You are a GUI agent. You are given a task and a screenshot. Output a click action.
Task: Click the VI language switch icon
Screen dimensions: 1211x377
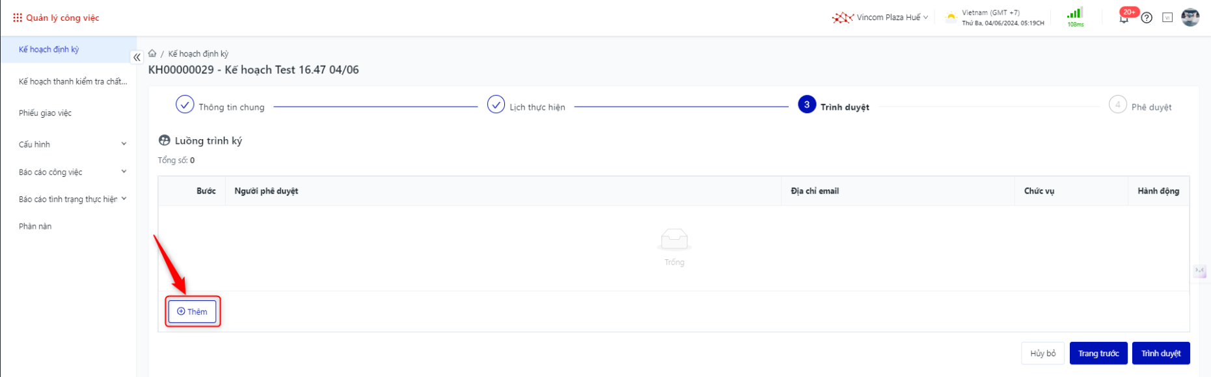[x=1167, y=18]
